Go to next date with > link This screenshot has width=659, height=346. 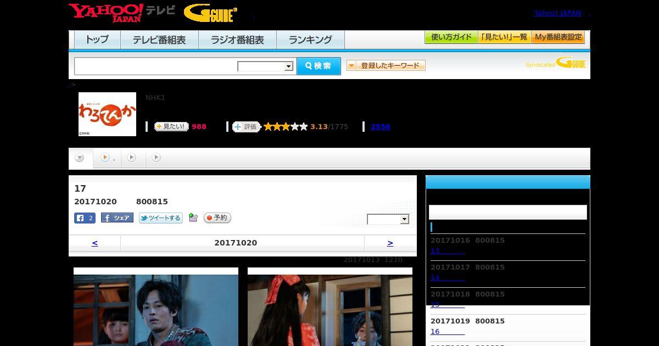390,243
